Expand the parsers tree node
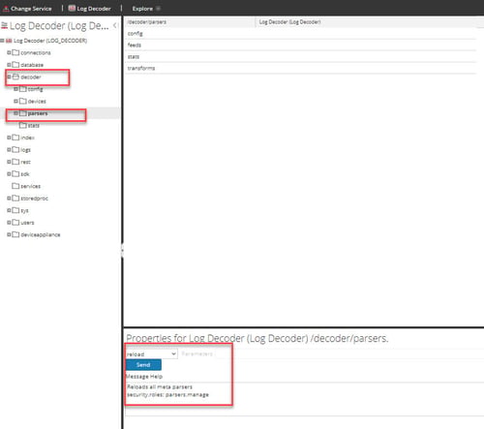The height and width of the screenshot is (429, 484). point(15,113)
